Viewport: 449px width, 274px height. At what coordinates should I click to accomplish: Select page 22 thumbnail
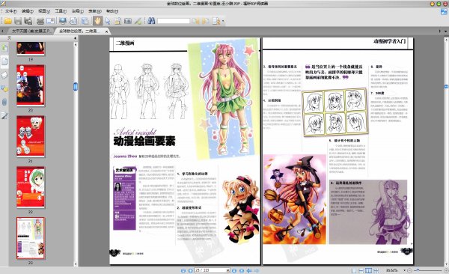31,187
